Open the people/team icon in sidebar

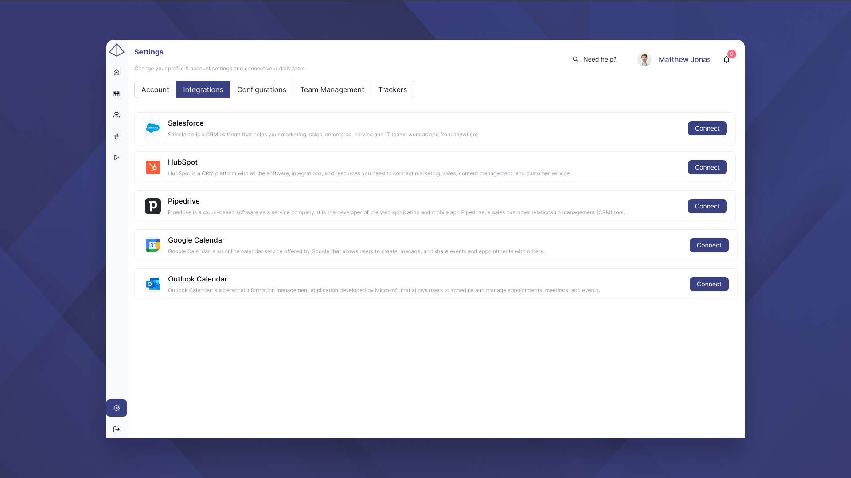point(117,115)
